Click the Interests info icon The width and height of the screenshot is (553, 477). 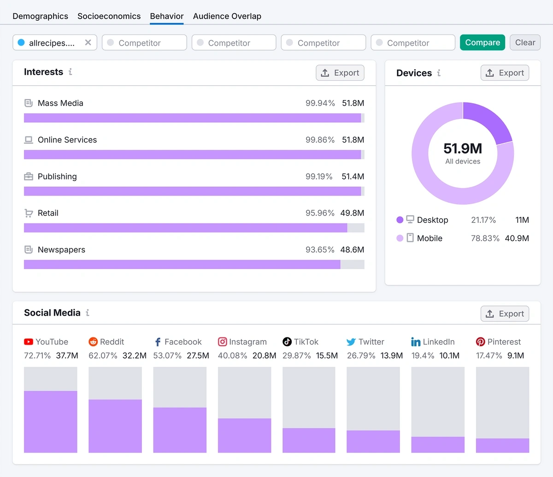click(71, 72)
